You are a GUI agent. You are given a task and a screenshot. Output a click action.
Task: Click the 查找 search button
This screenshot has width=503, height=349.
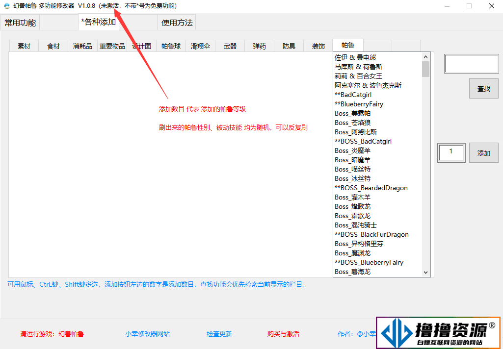coord(484,88)
